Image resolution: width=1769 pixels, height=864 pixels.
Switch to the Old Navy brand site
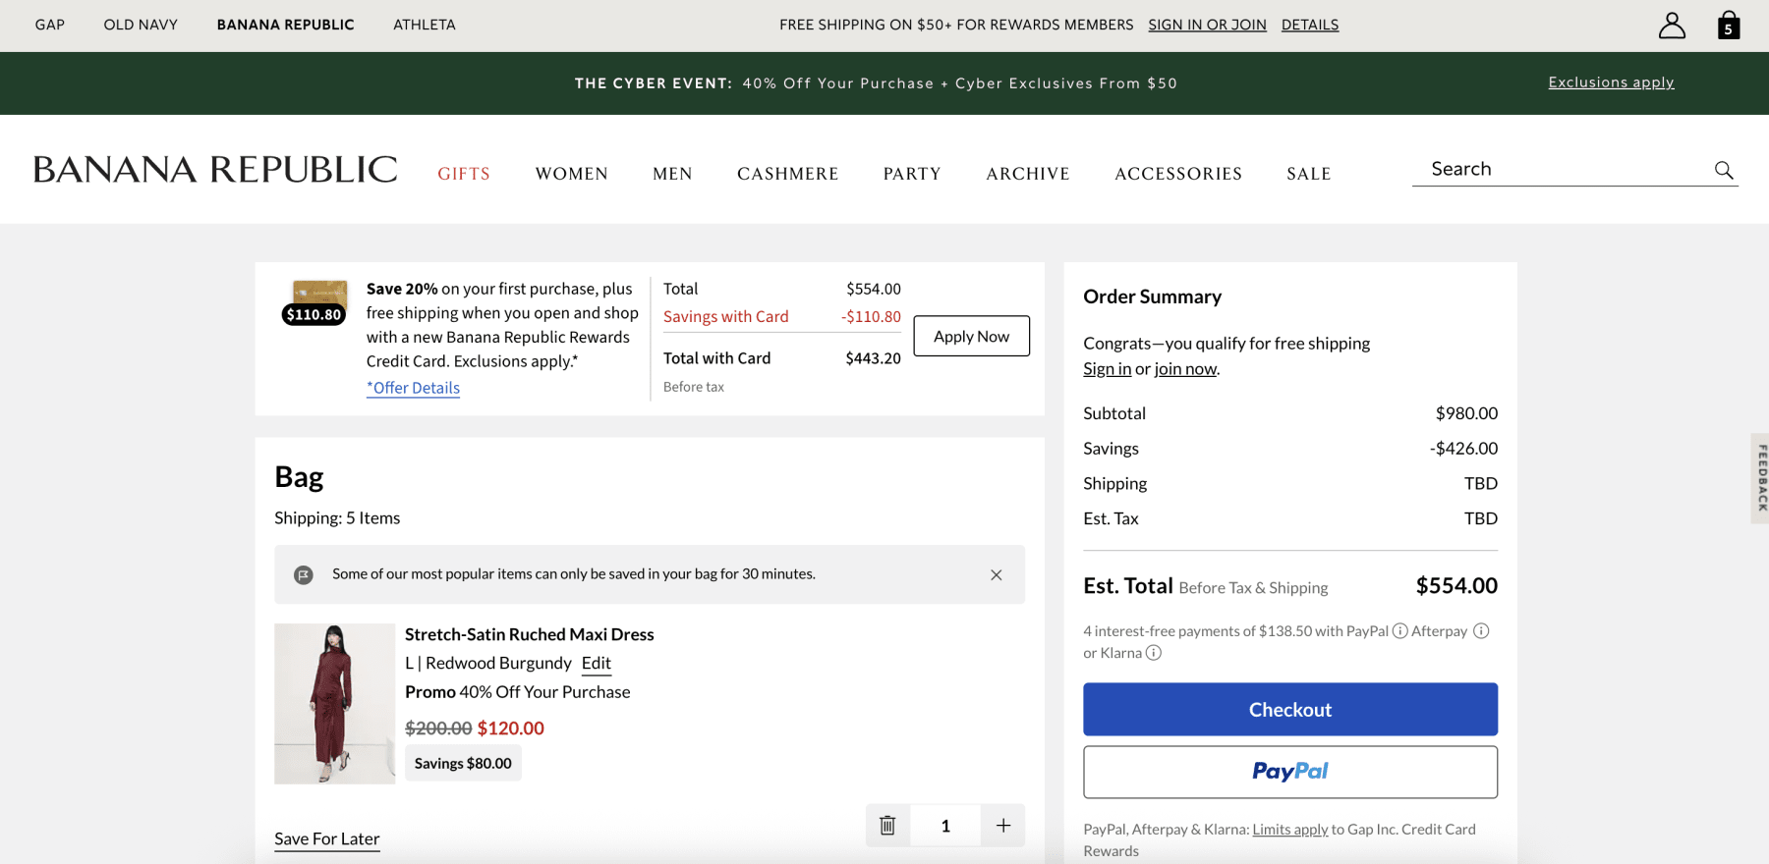(141, 25)
